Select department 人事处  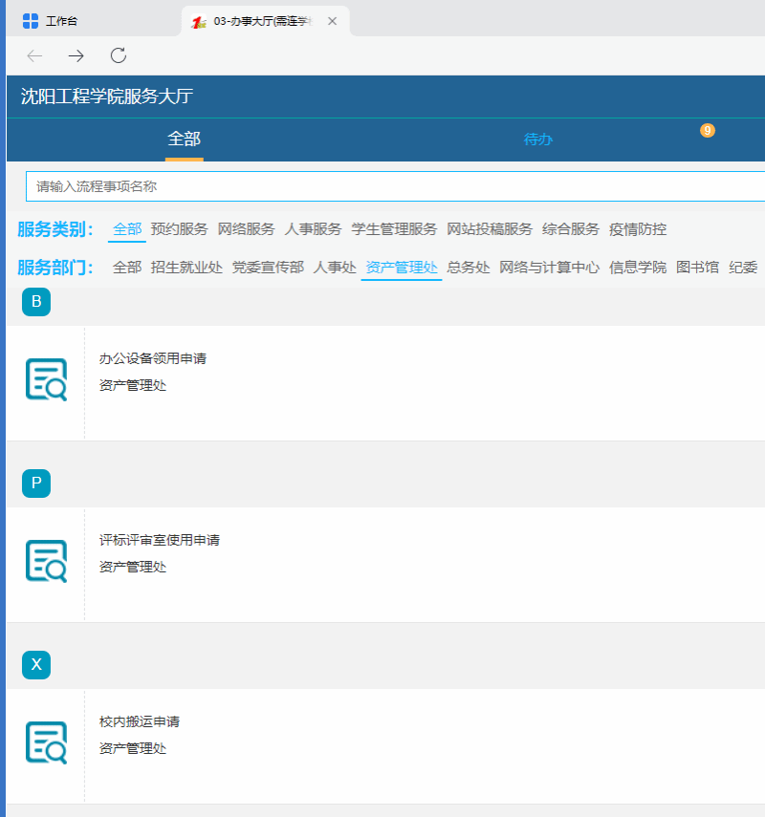tap(335, 268)
